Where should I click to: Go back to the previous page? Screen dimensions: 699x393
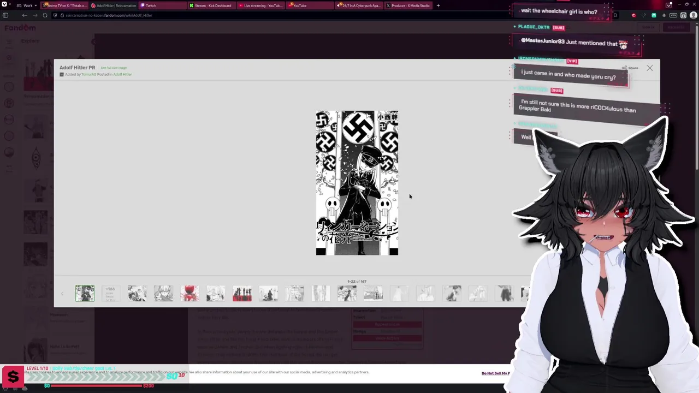pos(25,15)
